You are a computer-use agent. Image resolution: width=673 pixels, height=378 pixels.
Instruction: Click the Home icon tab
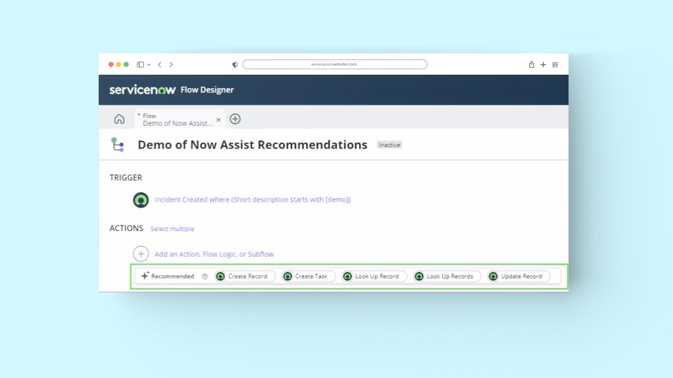(119, 119)
